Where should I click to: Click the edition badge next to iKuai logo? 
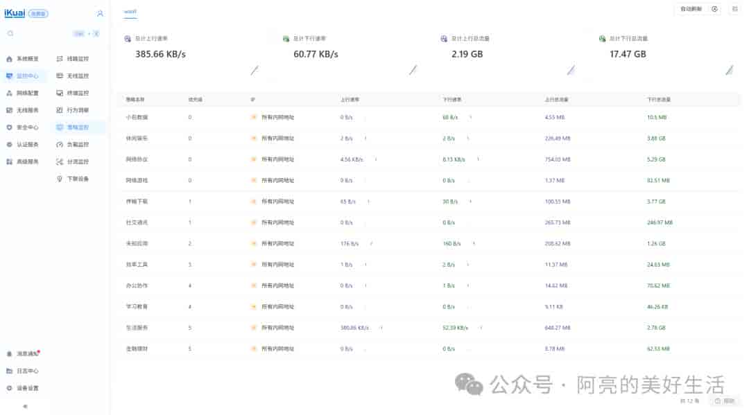pos(38,14)
